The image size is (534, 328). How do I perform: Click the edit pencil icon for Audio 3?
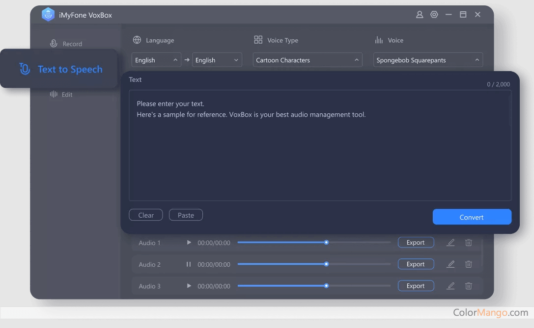click(450, 286)
